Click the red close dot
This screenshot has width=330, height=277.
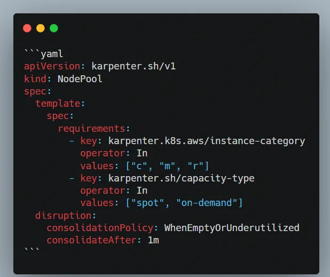tap(27, 28)
